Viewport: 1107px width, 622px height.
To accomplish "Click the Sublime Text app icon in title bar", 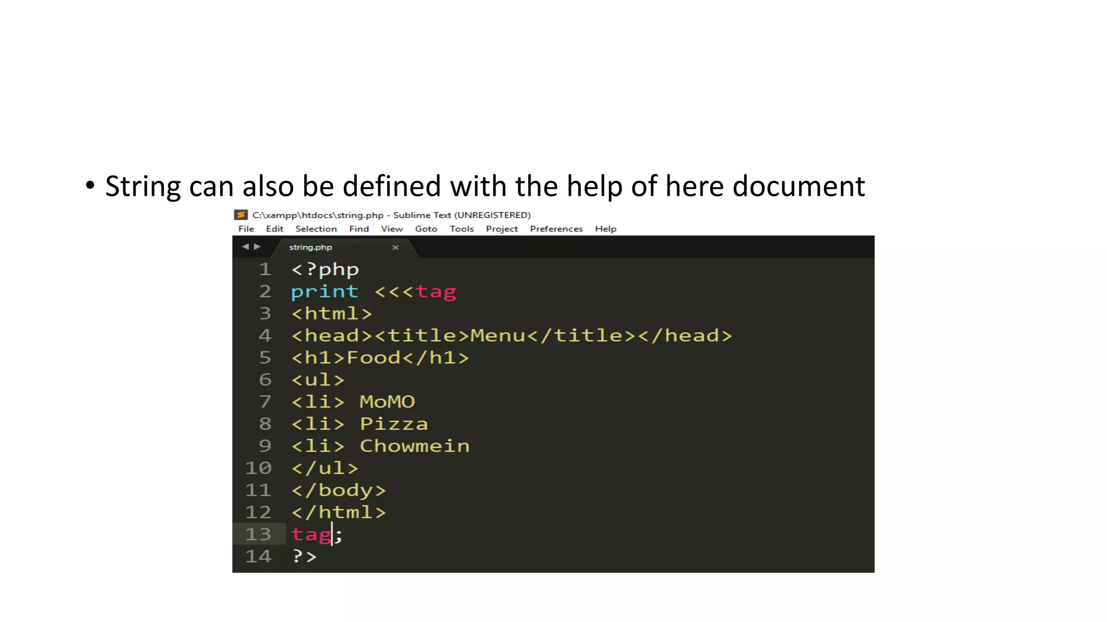I will [x=241, y=215].
